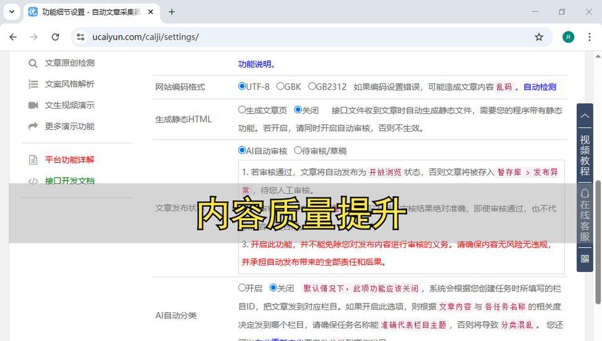Image resolution: width=602 pixels, height=341 pixels.
Task: Click the page vertical scrollbar thumb
Action: (598, 241)
